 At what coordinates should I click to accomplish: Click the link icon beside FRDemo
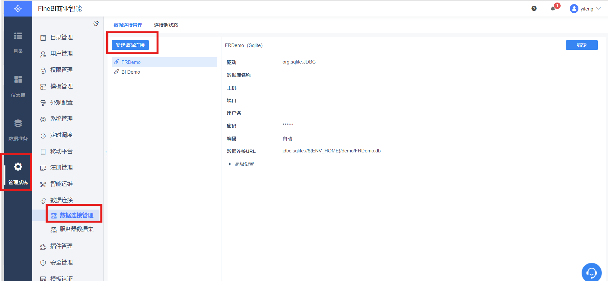click(x=117, y=62)
